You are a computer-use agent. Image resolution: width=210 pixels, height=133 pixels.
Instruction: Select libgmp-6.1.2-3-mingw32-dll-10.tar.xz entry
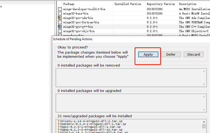(x=90, y=130)
